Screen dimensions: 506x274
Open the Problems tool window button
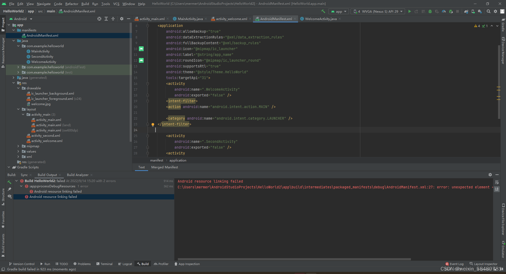coord(82,264)
